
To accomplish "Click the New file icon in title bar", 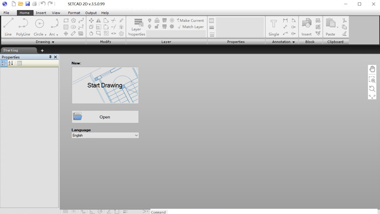I will pyautogui.click(x=14, y=4).
